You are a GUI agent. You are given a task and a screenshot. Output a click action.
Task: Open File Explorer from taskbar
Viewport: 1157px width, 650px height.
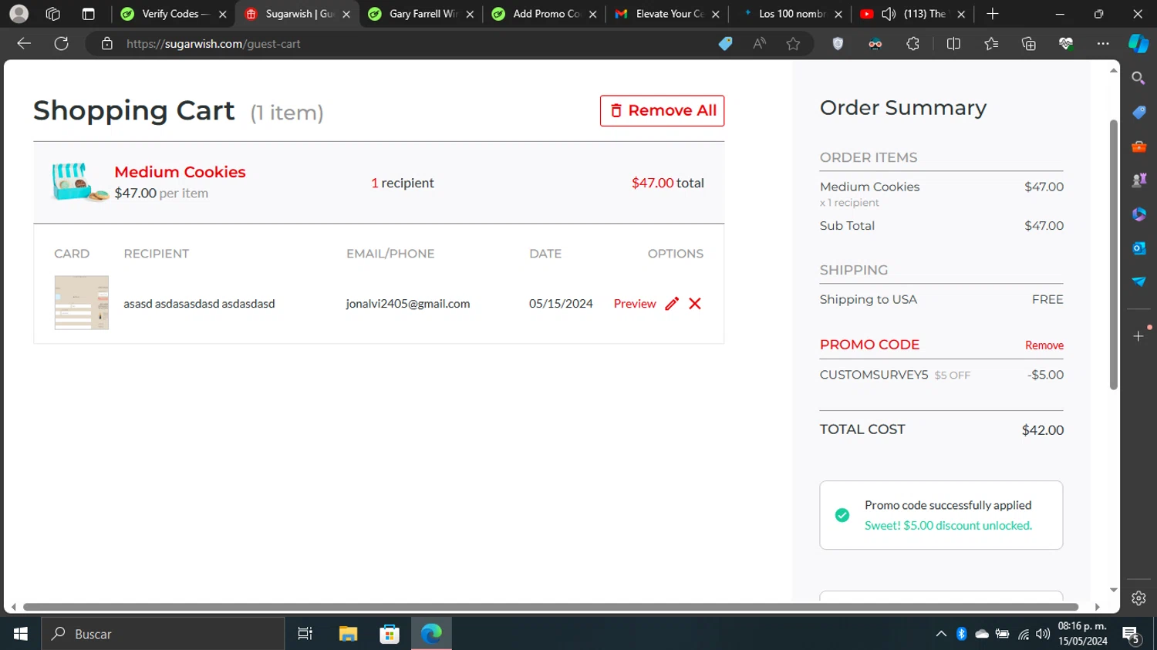coord(348,634)
